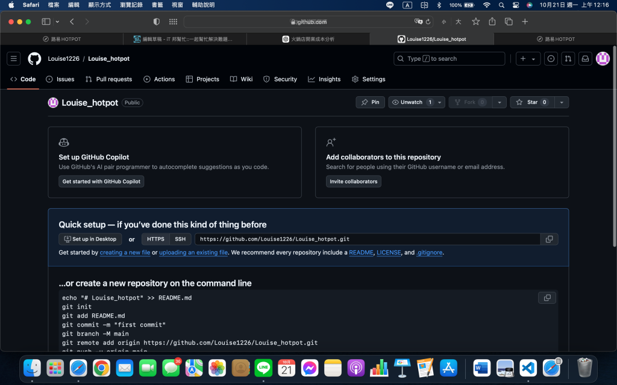Click the page vertical scrollbar
The height and width of the screenshot is (385, 617).
(614, 147)
